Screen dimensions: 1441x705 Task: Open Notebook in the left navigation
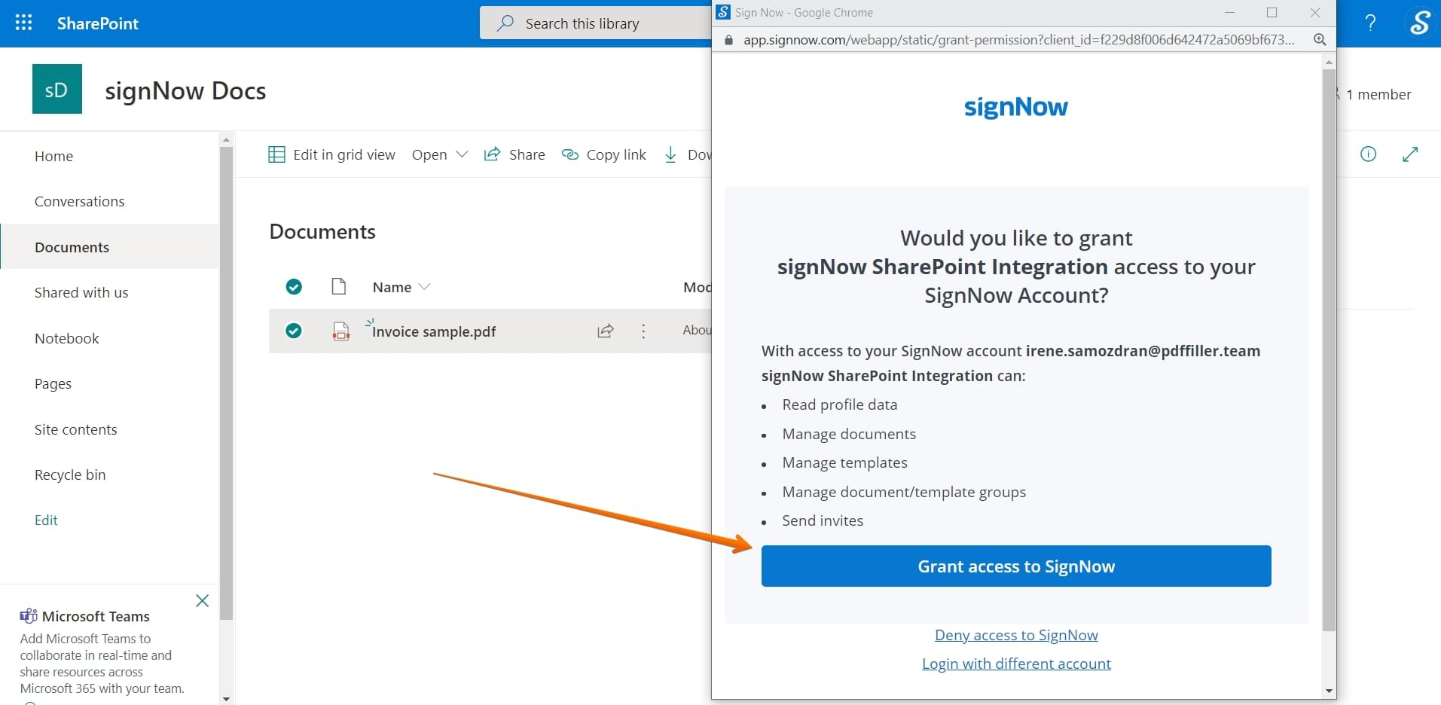[x=67, y=338]
